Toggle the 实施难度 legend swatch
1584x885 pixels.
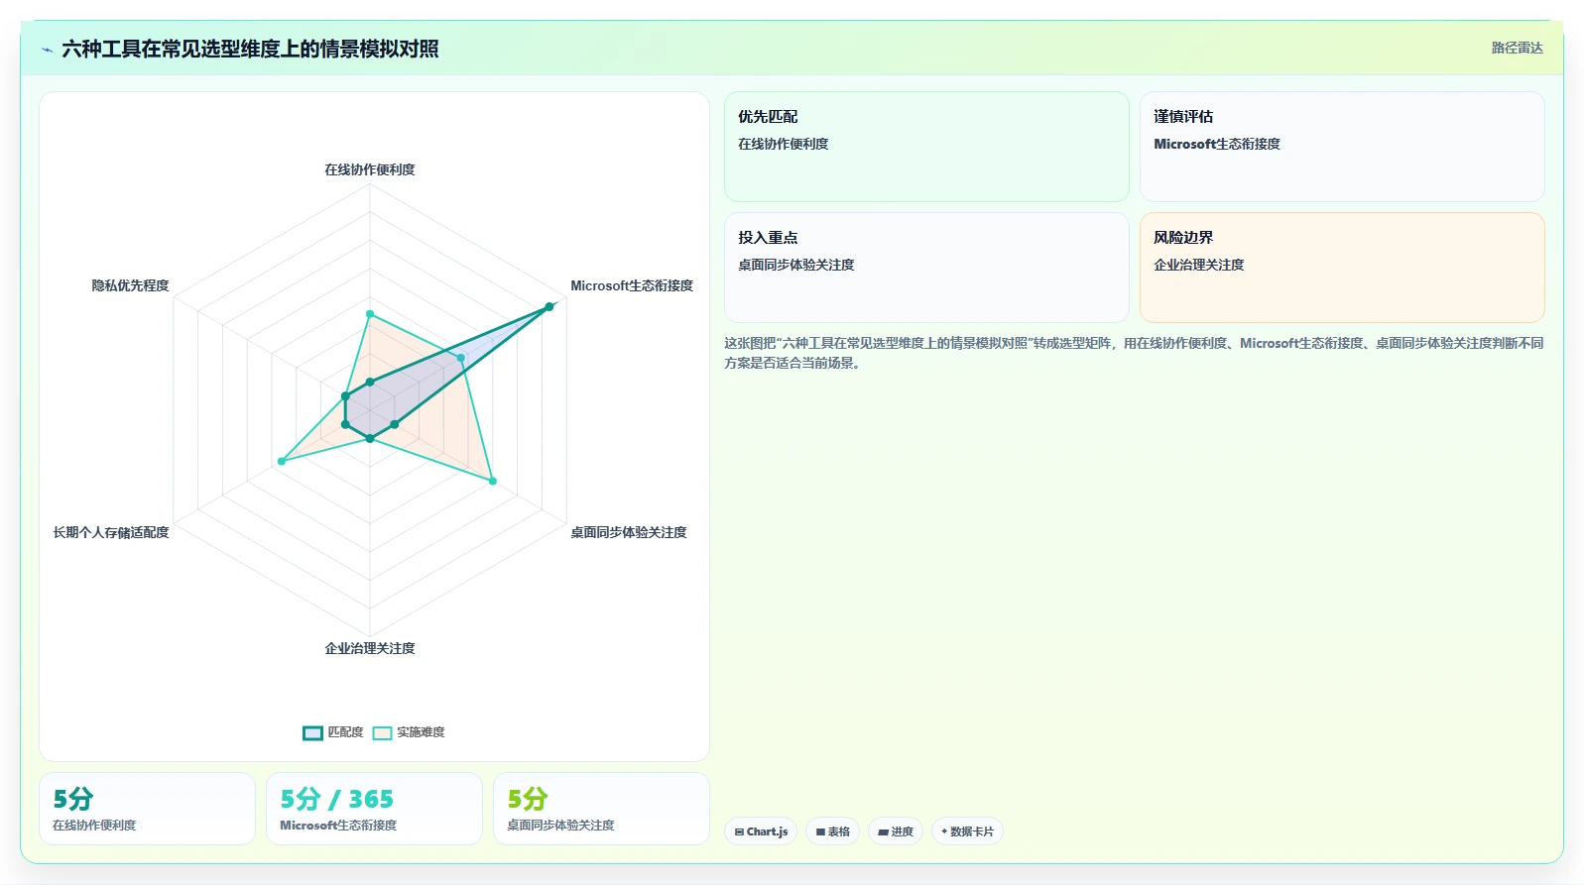point(382,732)
